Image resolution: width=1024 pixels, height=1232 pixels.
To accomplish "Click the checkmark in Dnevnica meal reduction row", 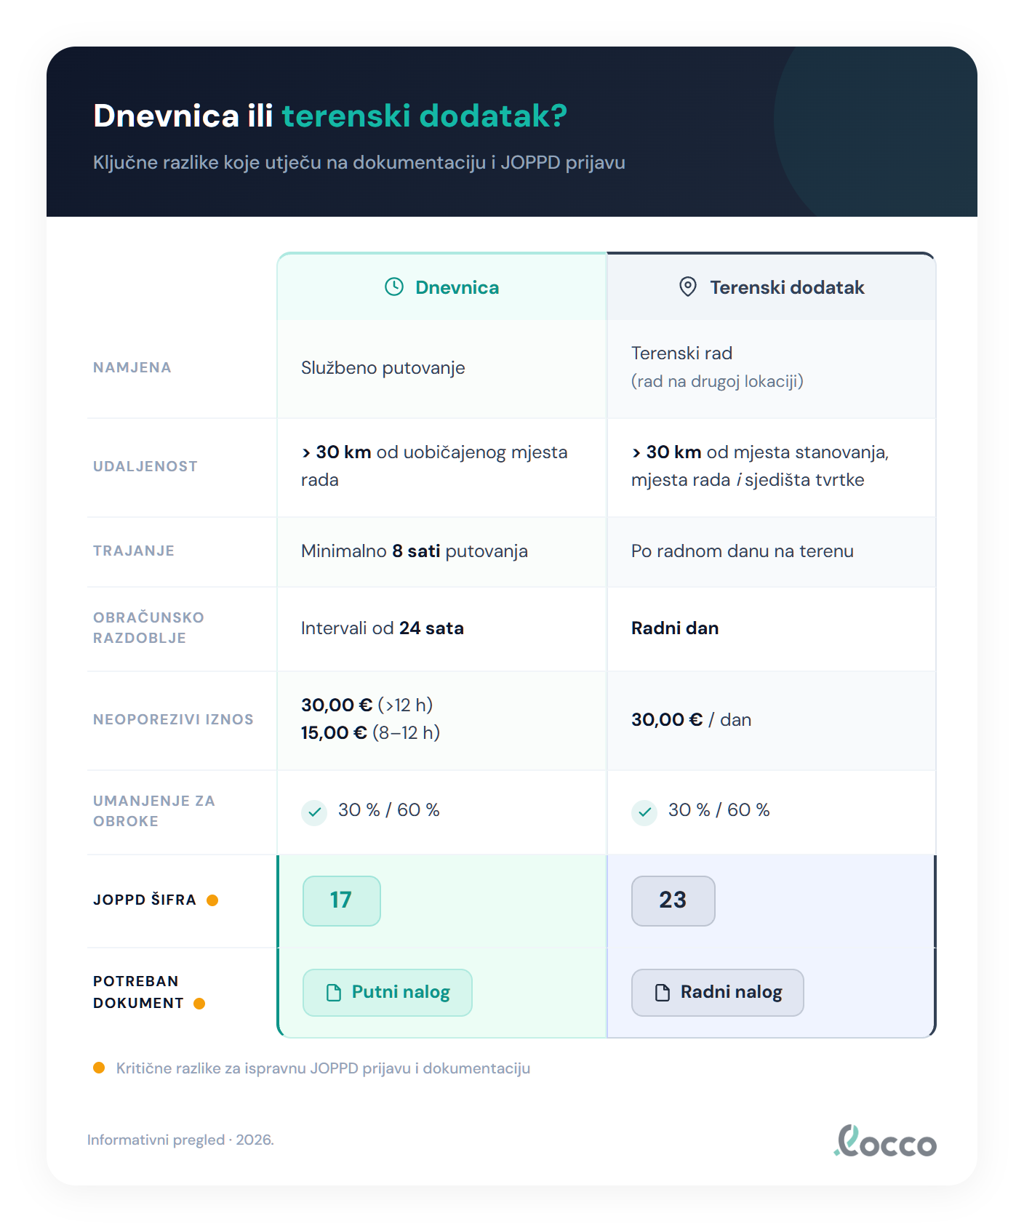I will (x=314, y=812).
